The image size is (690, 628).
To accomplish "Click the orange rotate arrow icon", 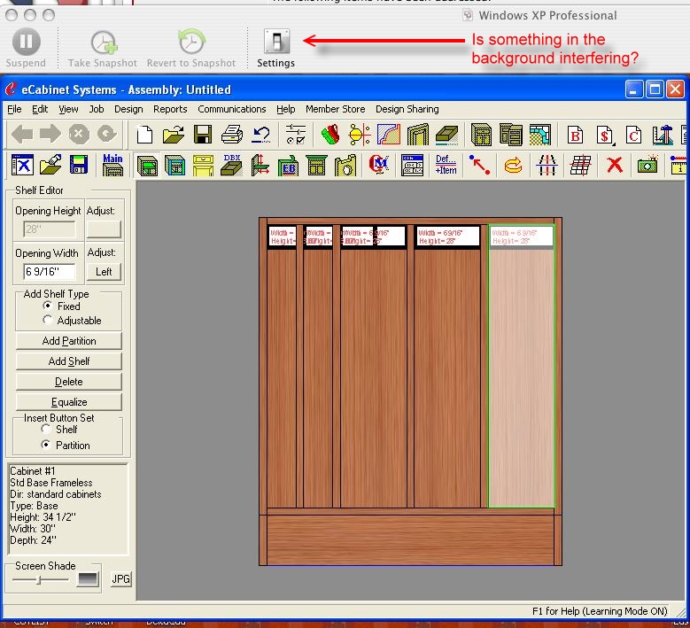I will 513,166.
